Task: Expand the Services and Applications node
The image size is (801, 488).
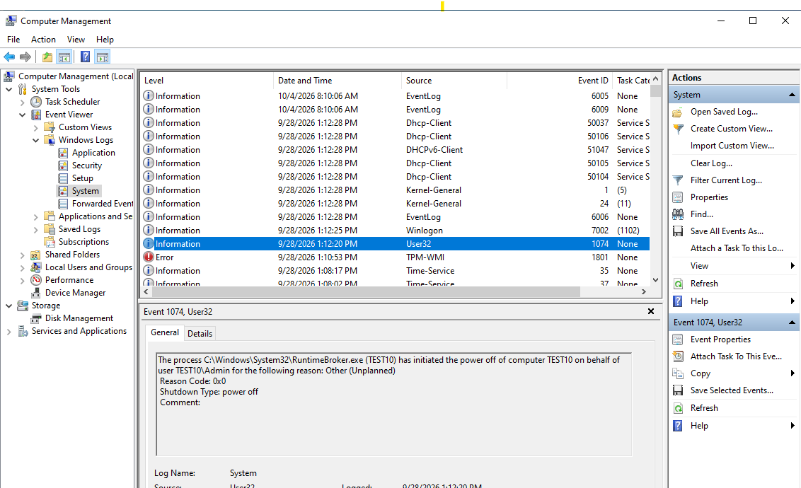Action: pos(8,331)
